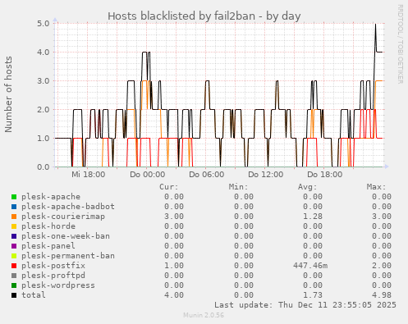Click the 1.0 y-axis label
The height and width of the screenshot is (324, 408).
pyautogui.click(x=44, y=139)
